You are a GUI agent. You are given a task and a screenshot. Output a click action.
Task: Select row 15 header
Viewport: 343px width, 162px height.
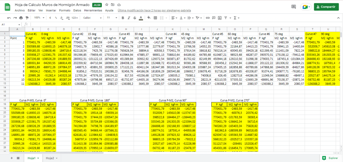pyautogui.click(x=5, y=92)
